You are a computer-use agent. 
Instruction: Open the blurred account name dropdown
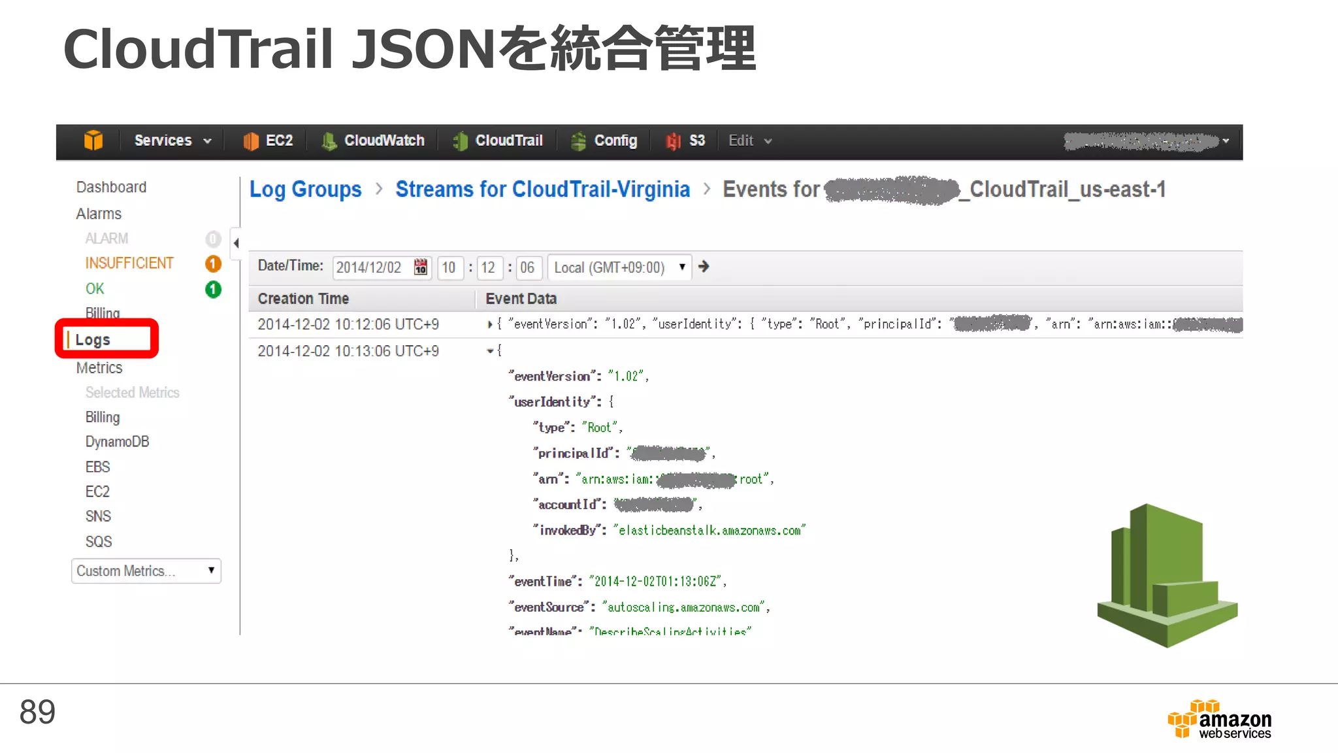pos(1147,141)
